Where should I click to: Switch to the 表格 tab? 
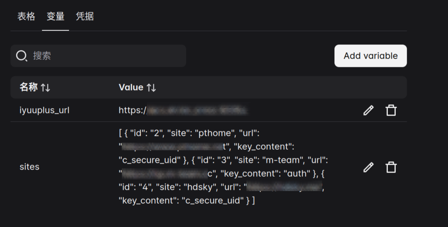(26, 16)
